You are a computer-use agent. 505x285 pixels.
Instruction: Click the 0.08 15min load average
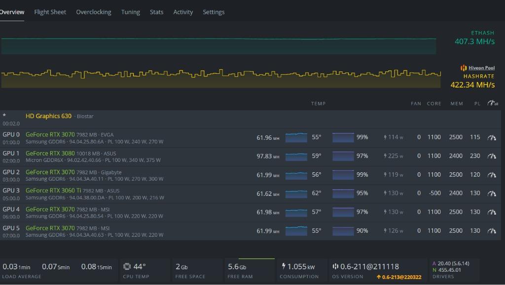point(96,267)
